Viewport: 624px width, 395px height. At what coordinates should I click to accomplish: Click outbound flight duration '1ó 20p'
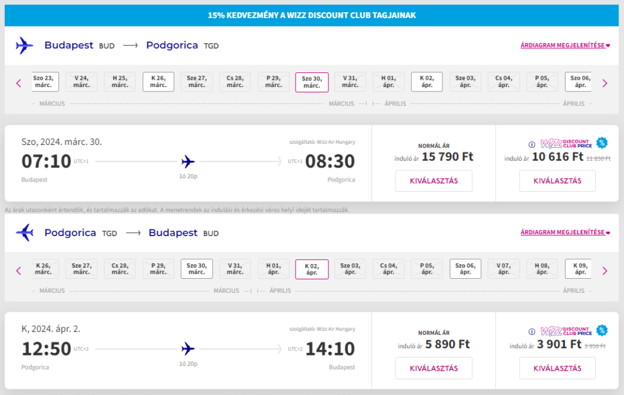point(188,176)
